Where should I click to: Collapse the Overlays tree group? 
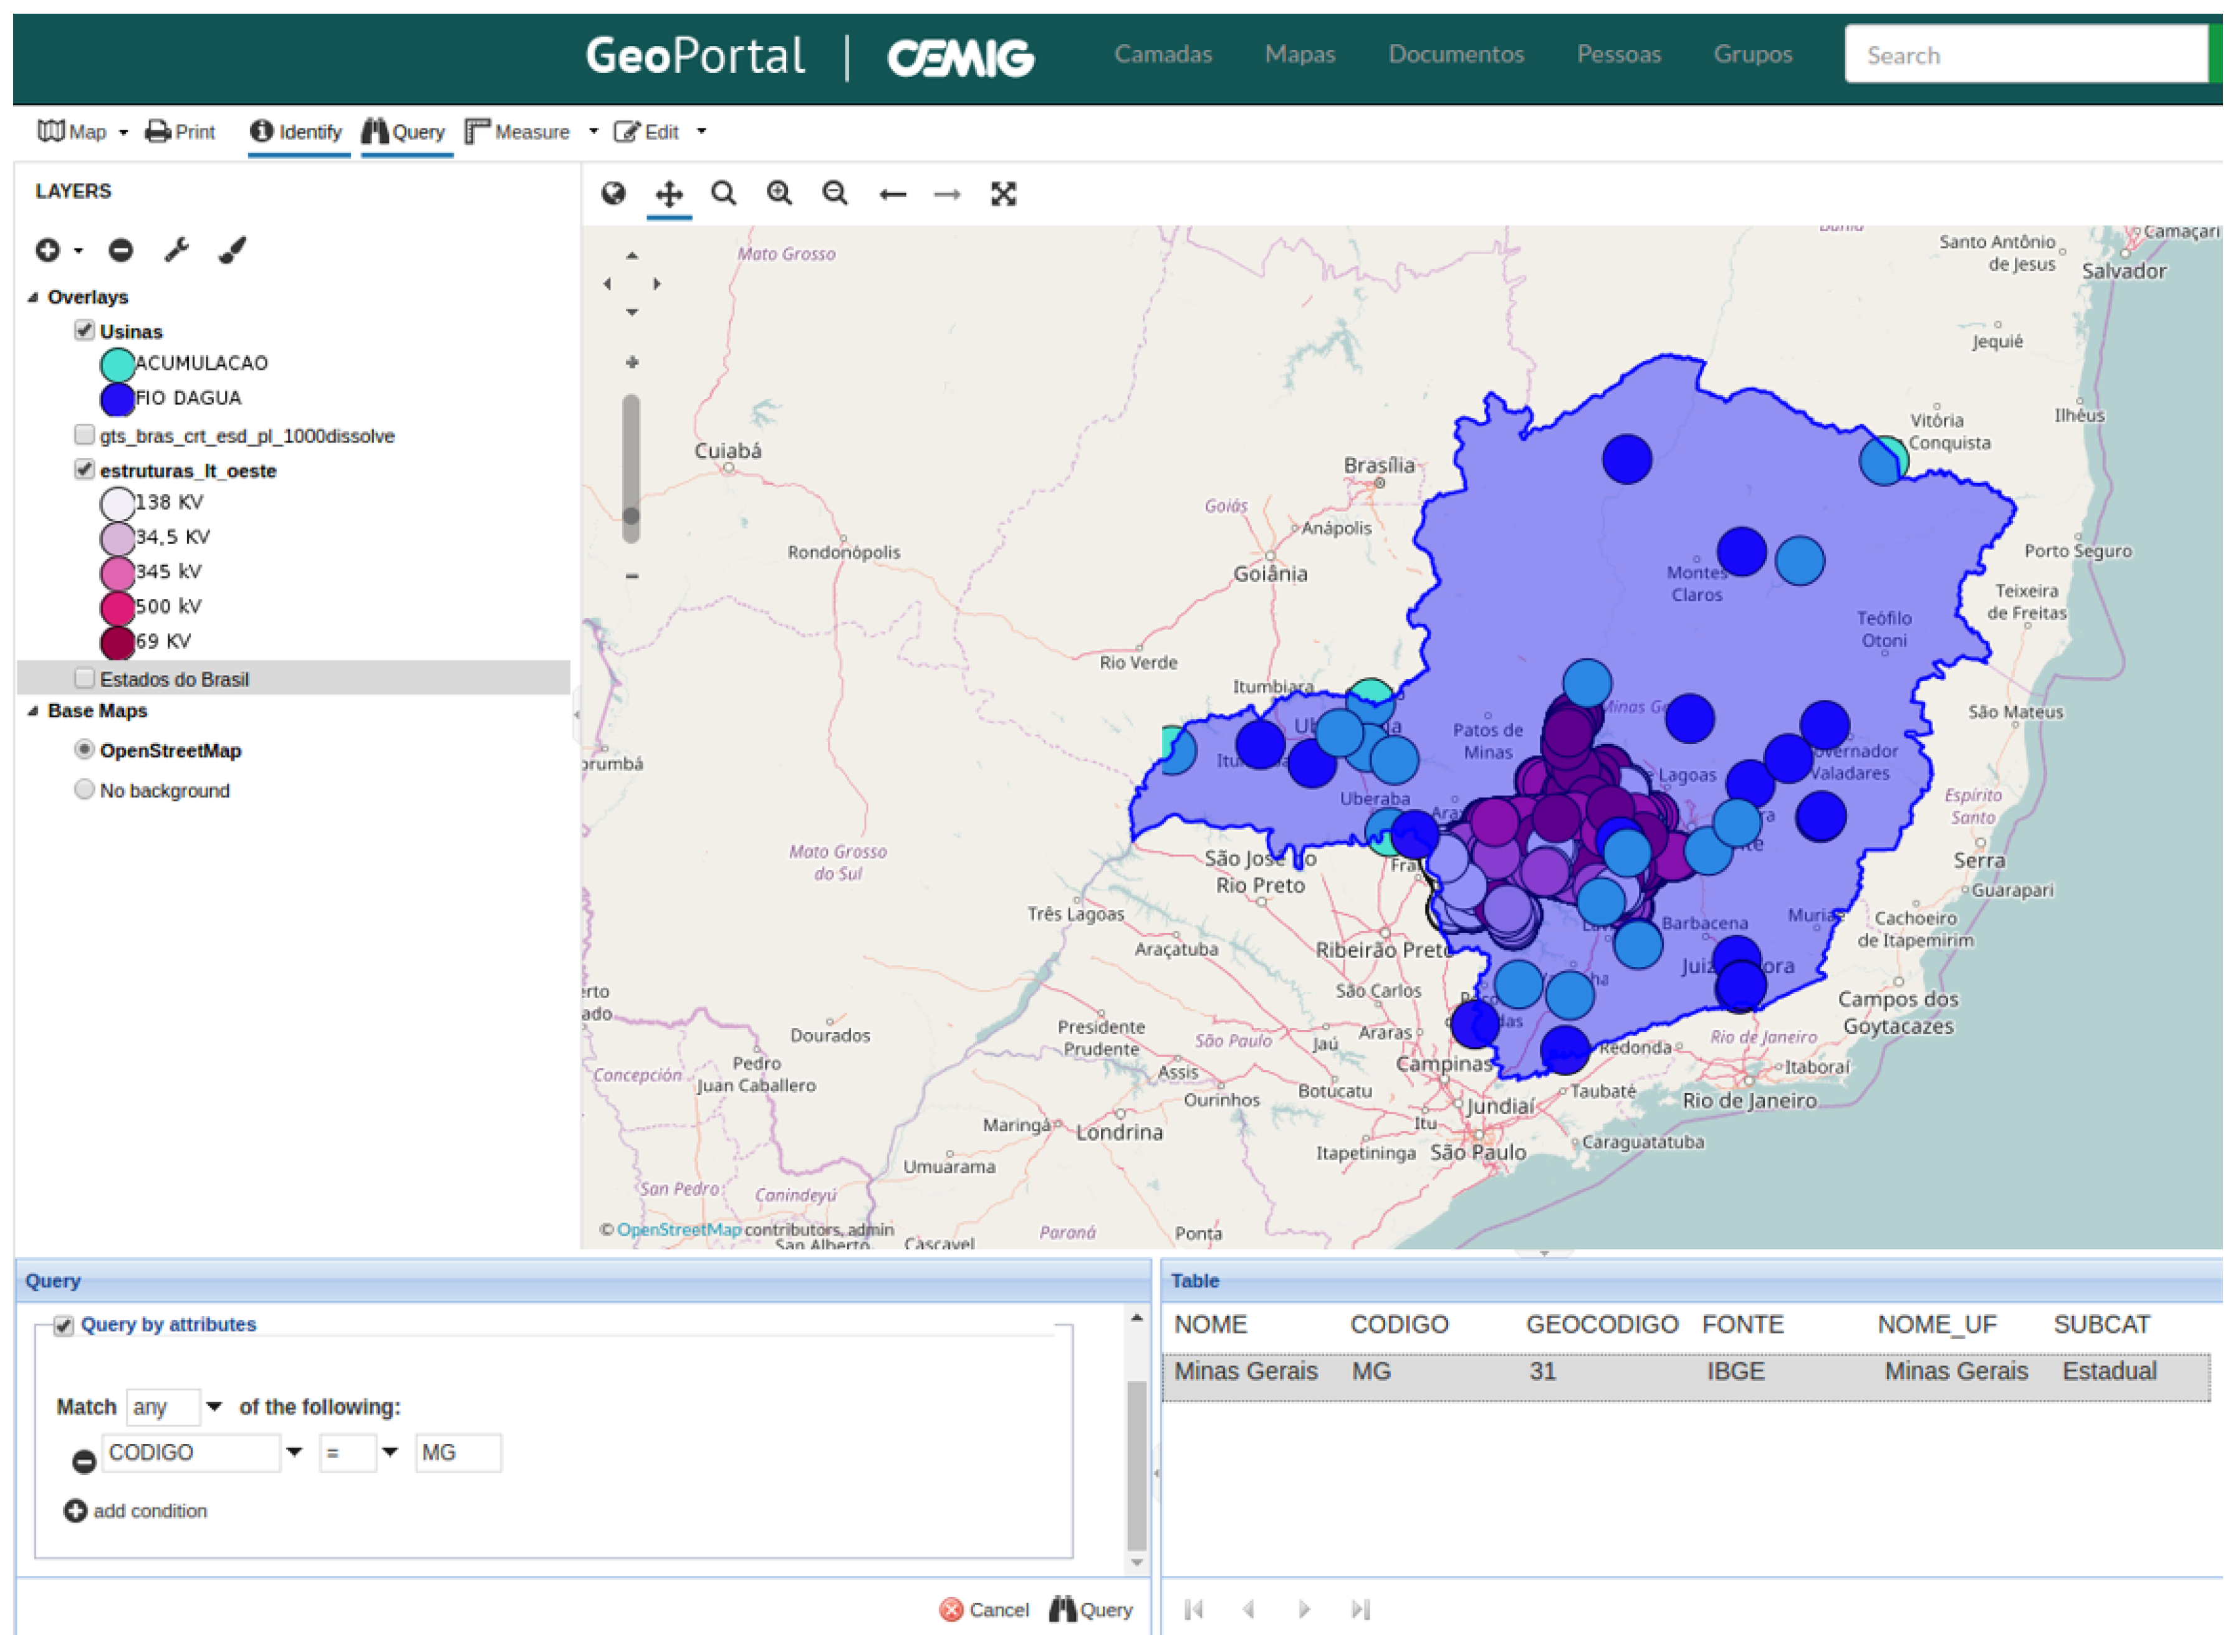point(34,298)
